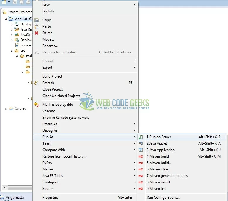This screenshot has width=228, height=201.
Task: Collapse the main folder node
Action: (17, 56)
